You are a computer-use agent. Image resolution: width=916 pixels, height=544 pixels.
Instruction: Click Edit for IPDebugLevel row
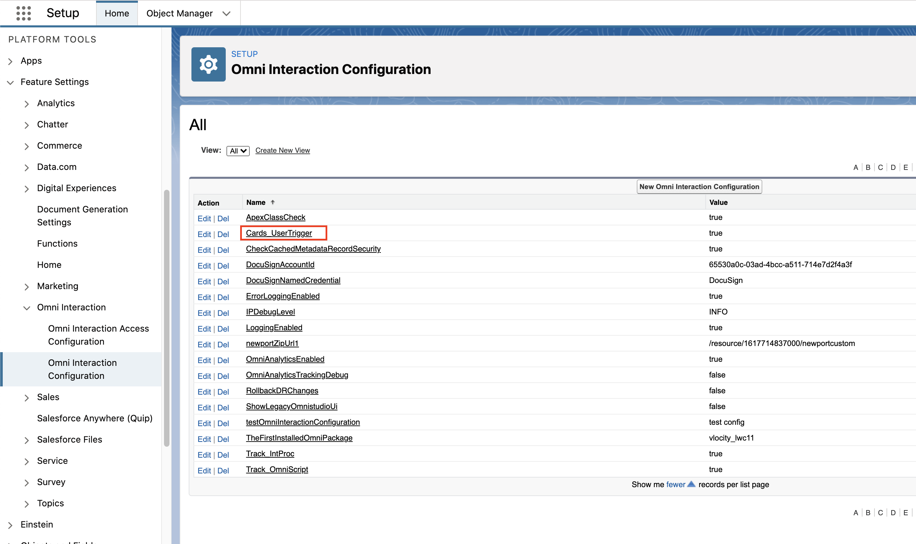point(204,313)
